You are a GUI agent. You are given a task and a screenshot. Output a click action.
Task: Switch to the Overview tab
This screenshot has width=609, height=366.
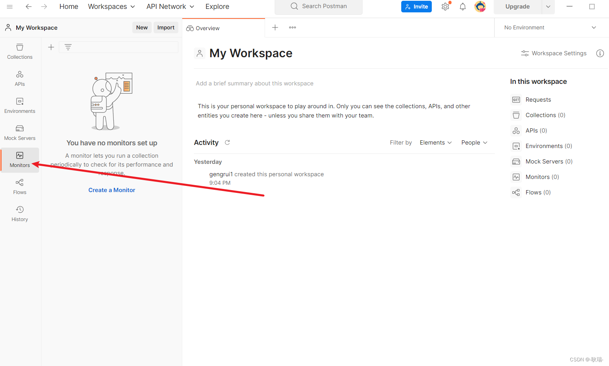pyautogui.click(x=223, y=28)
